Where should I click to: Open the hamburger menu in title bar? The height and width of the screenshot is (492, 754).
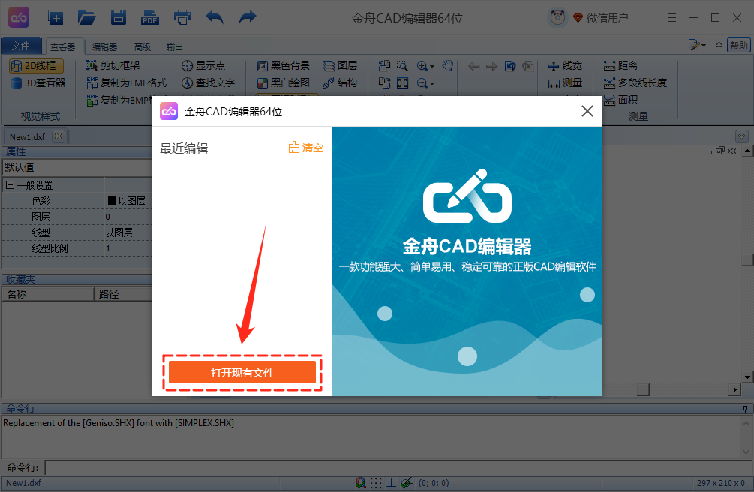(x=671, y=18)
